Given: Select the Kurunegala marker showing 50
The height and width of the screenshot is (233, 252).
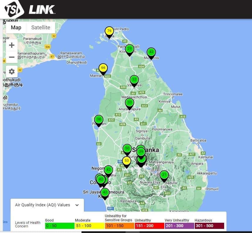Looking at the screenshot, I should pos(127,148).
